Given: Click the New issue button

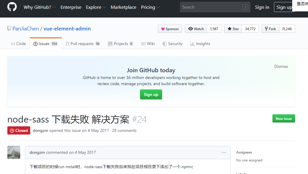Looking at the screenshot, I should [x=284, y=119].
